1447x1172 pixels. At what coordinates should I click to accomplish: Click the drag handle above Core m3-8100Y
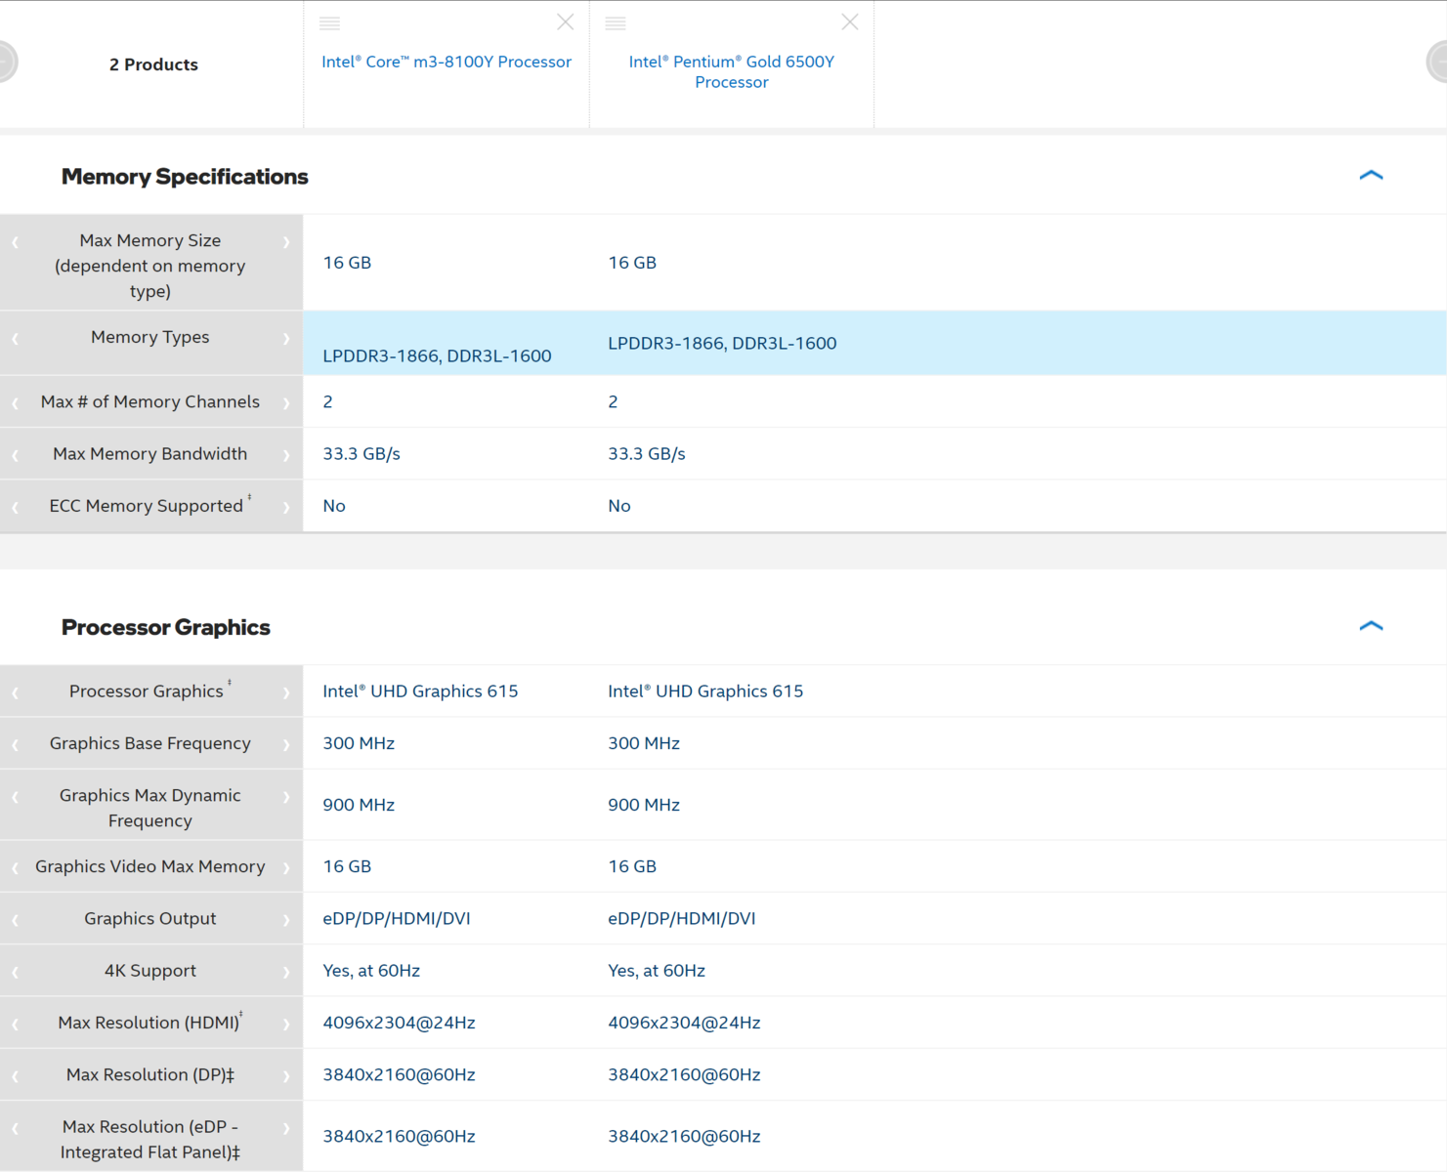[x=330, y=23]
